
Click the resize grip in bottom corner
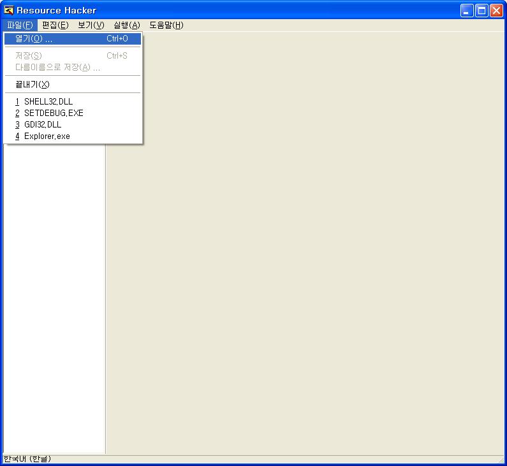click(x=501, y=460)
